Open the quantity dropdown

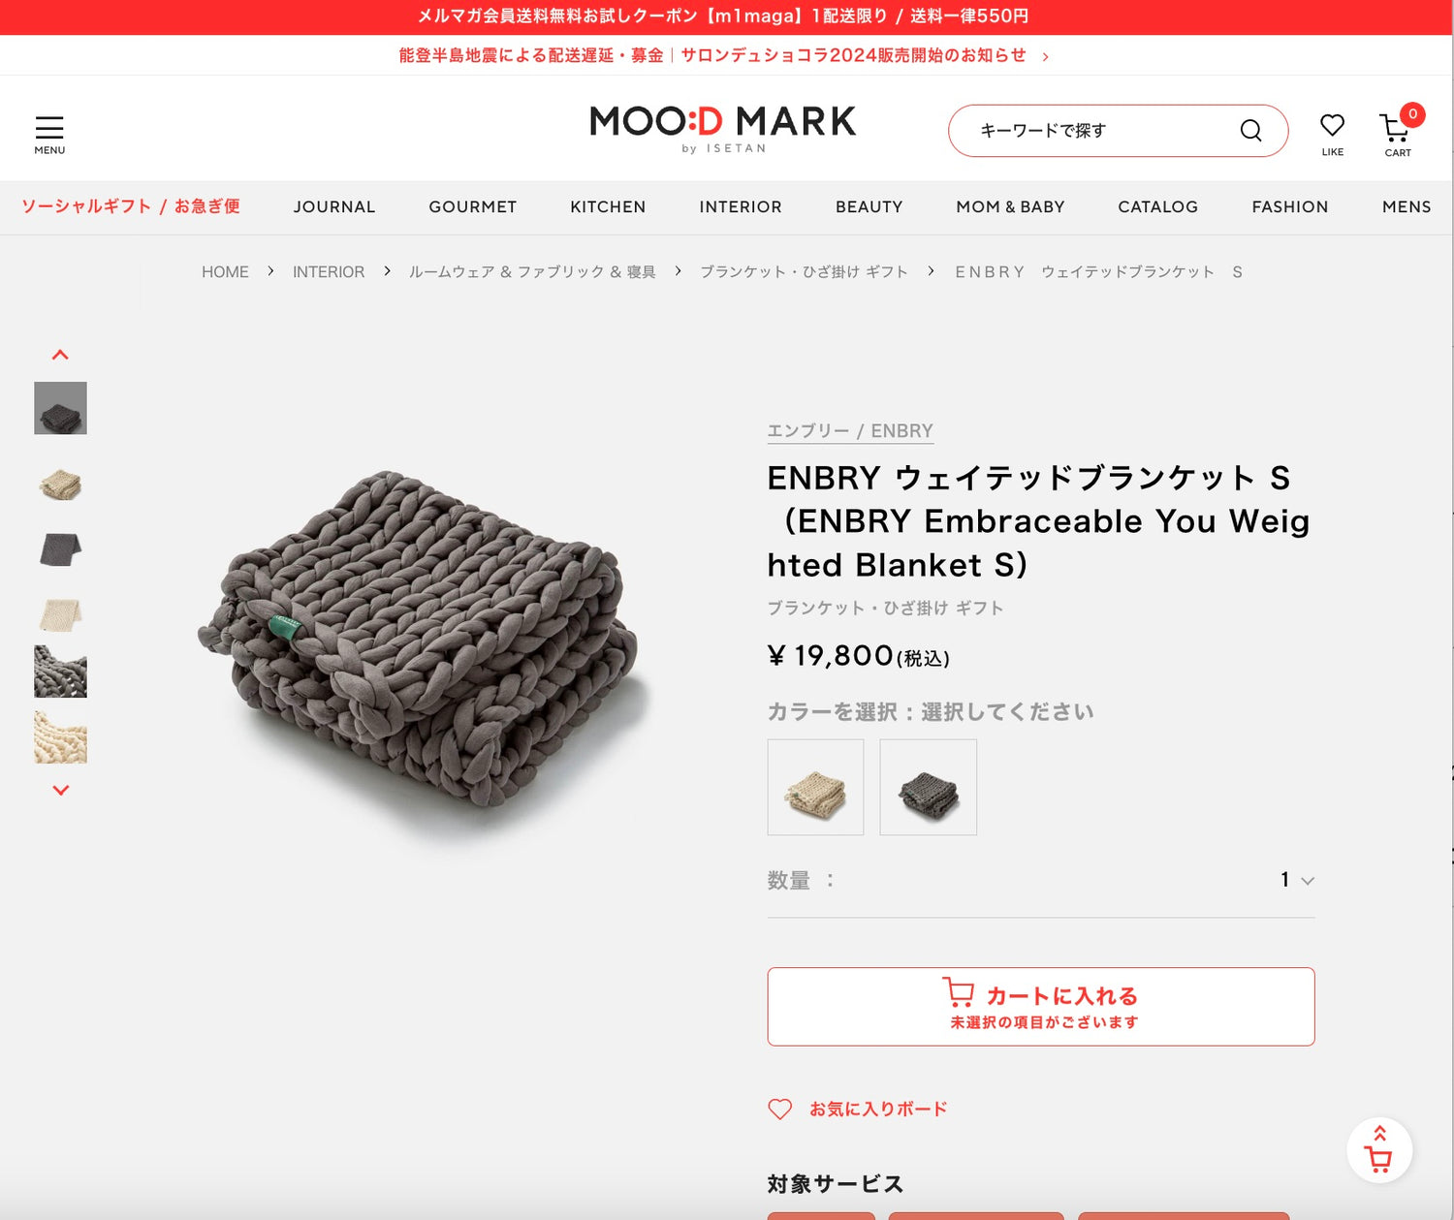(1297, 880)
